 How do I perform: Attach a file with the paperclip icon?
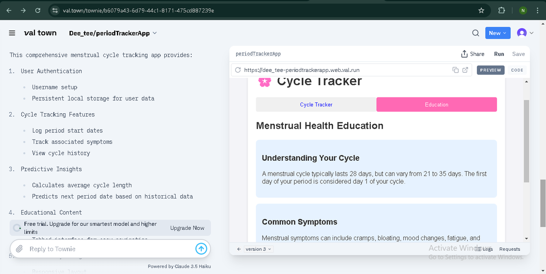pos(20,249)
